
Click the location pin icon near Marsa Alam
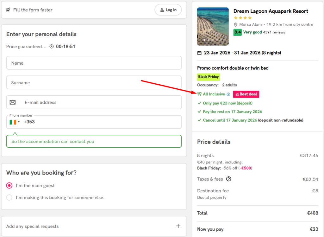235,25
